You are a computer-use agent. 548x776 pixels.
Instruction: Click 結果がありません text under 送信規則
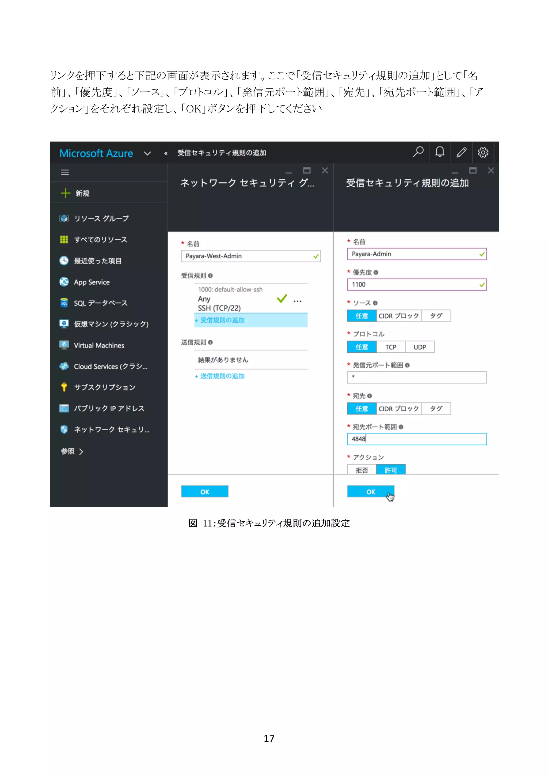pyautogui.click(x=223, y=360)
